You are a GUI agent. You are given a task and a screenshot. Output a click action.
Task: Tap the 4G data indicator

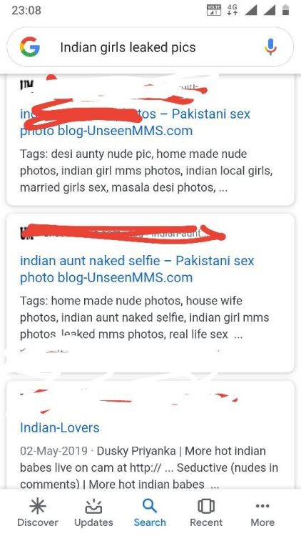(x=233, y=10)
